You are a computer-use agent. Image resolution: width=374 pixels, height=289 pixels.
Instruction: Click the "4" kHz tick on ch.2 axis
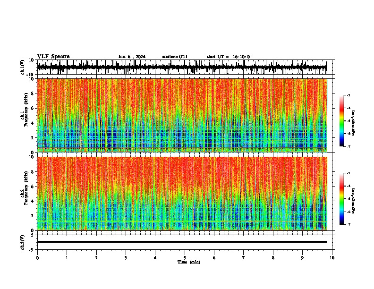[33, 201]
